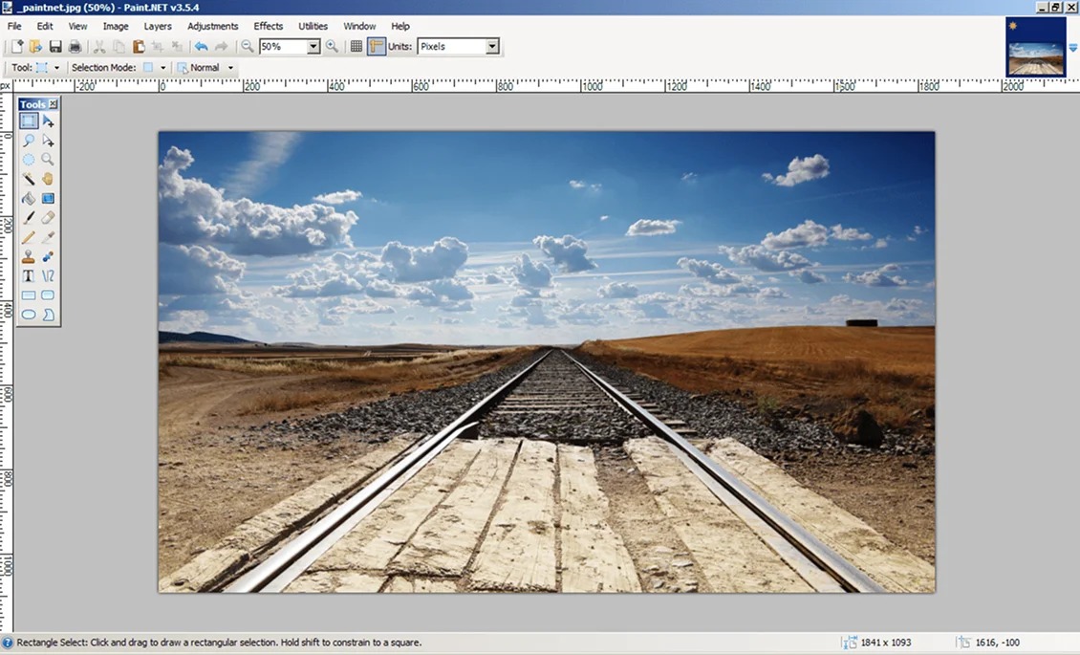This screenshot has height=655, width=1080.
Task: Select the Pencil tool
Action: (29, 238)
